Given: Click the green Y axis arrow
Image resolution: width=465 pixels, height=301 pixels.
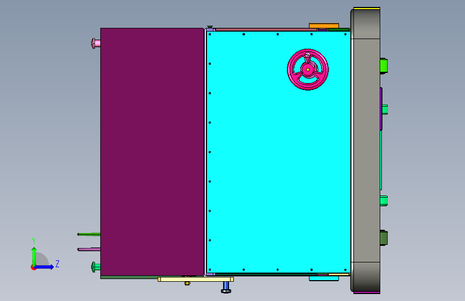Looking at the screenshot, I should coord(34,256).
